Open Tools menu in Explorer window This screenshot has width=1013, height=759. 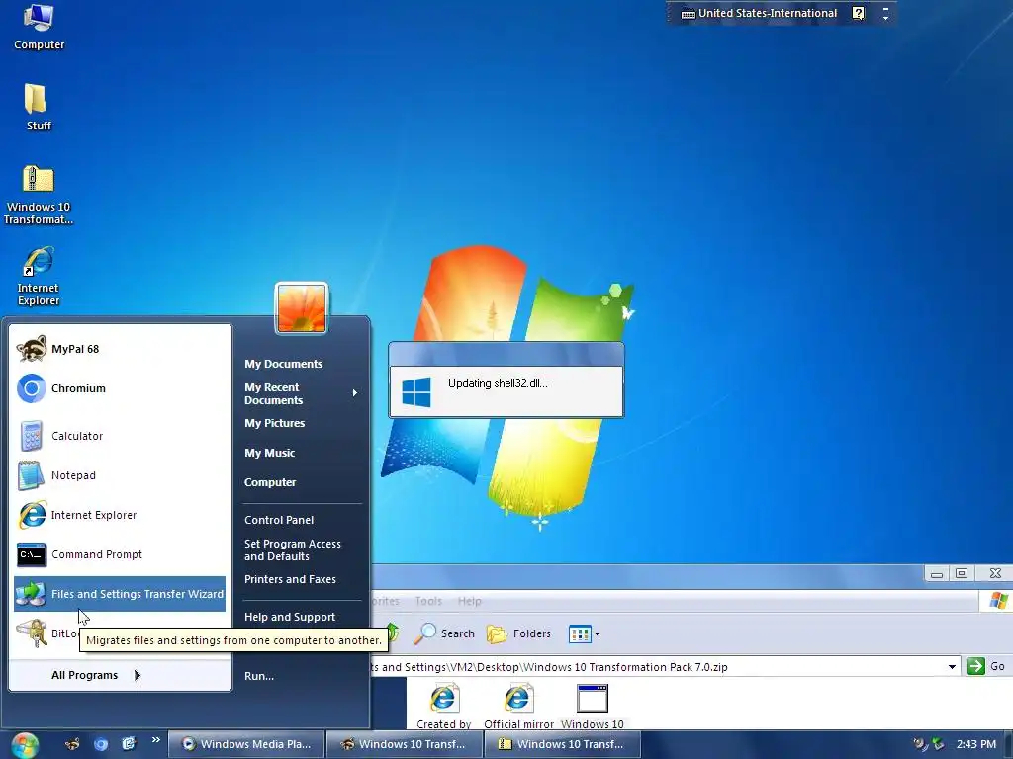point(428,601)
